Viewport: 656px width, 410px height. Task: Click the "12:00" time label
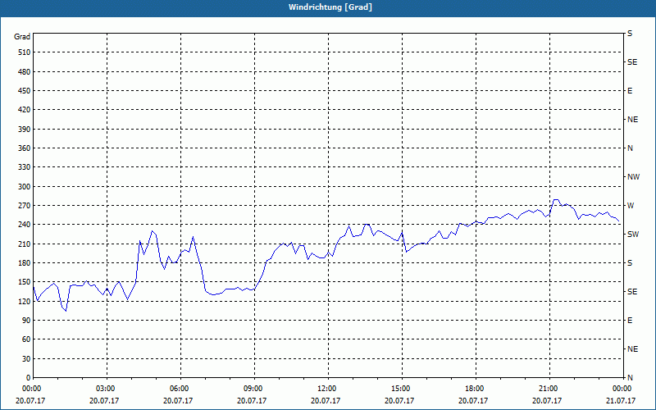(x=328, y=389)
